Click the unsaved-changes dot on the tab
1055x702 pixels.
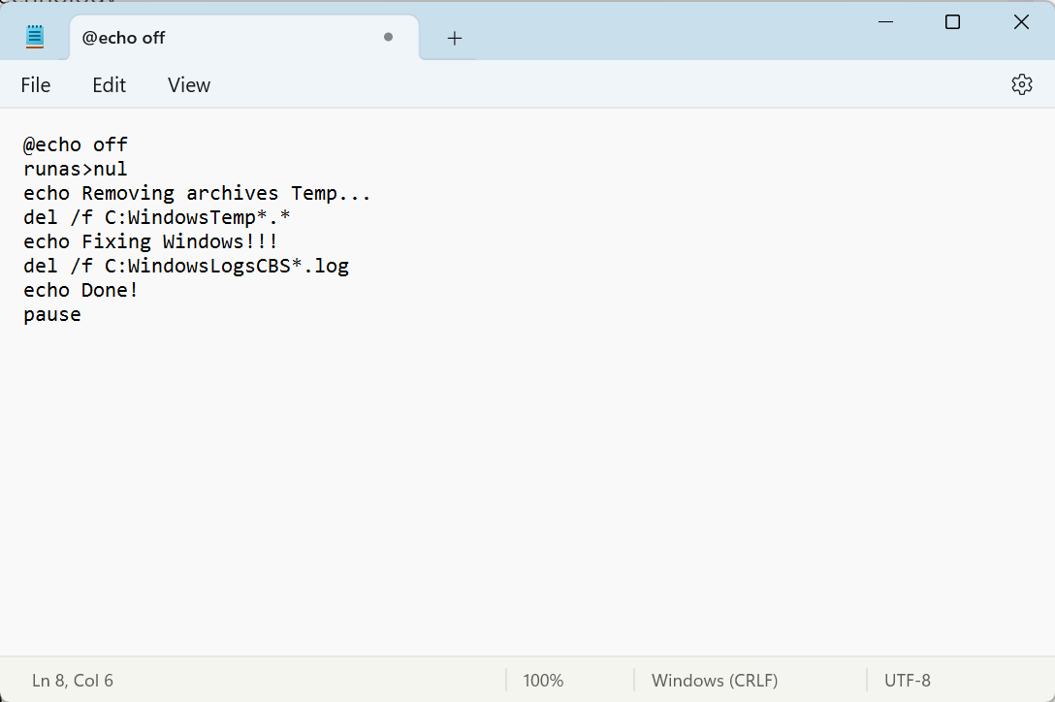click(x=388, y=38)
